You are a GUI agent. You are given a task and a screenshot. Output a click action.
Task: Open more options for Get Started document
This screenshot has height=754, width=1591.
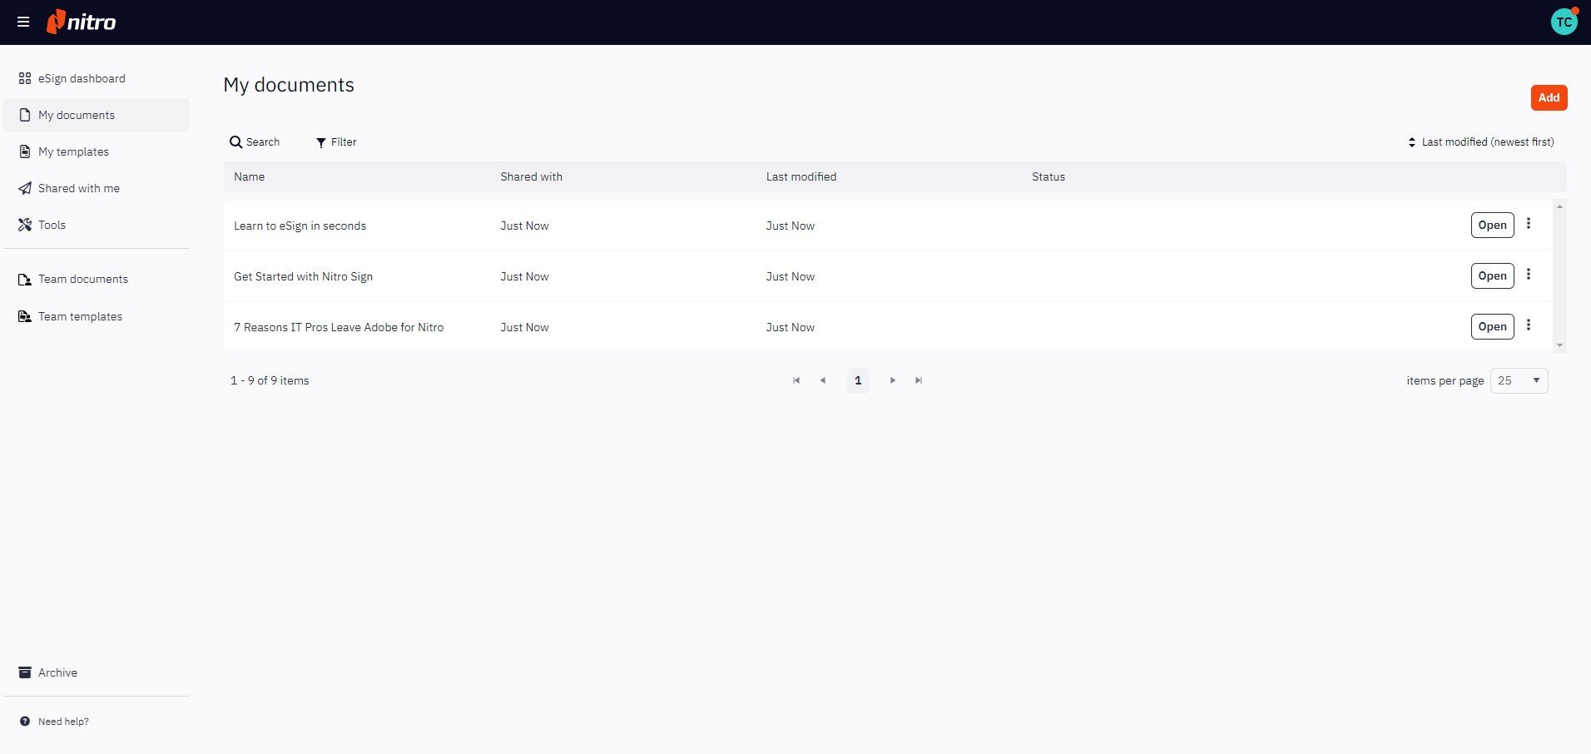1528,275
